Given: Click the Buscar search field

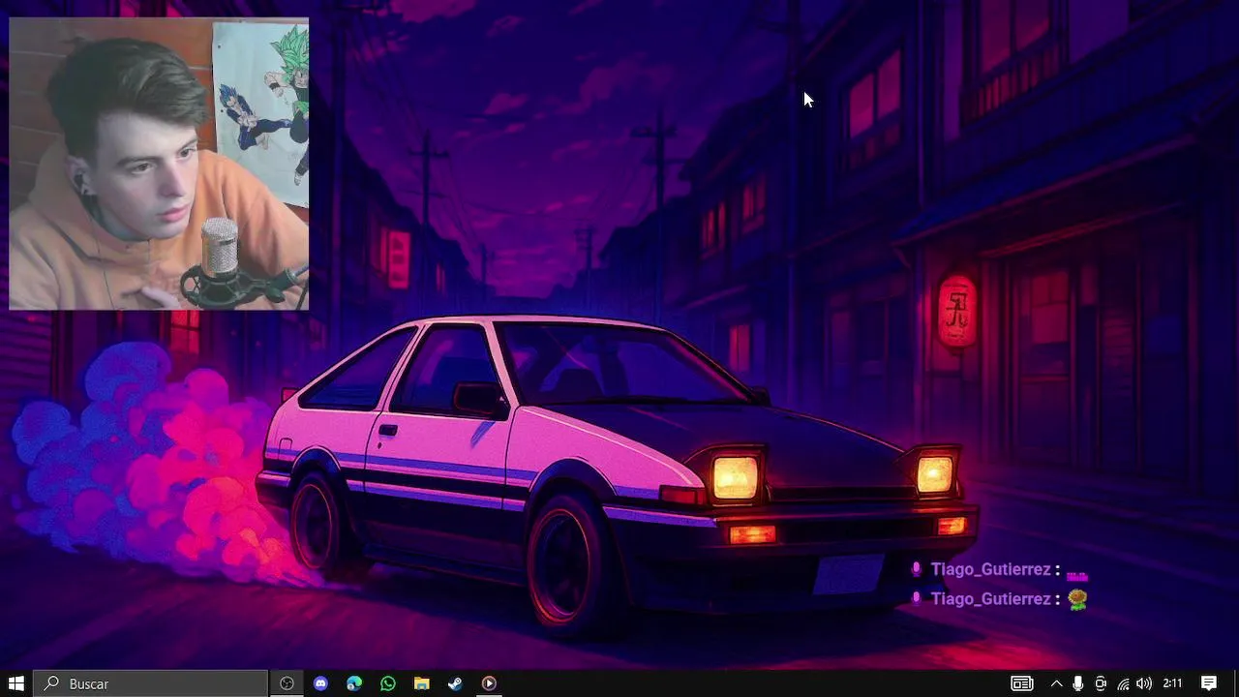Looking at the screenshot, I should [x=150, y=683].
